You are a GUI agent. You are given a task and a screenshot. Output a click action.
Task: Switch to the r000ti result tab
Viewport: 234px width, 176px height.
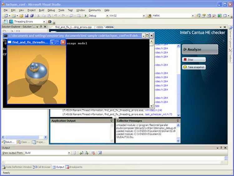pyautogui.click(x=100, y=27)
